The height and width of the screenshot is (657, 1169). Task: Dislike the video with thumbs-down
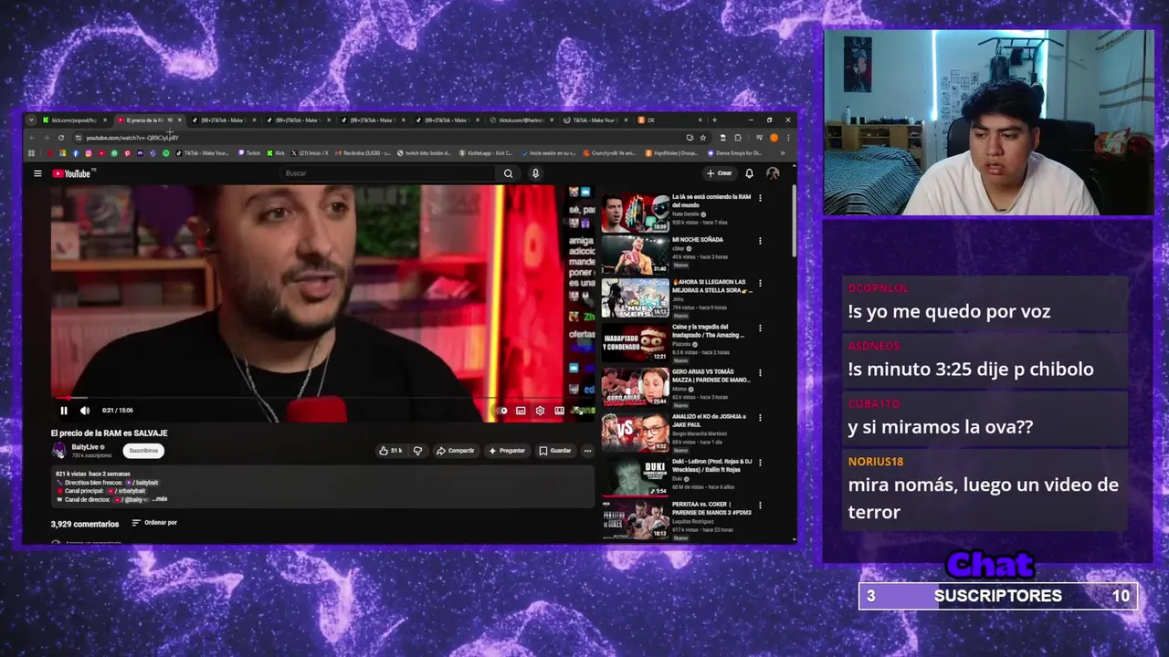[417, 451]
